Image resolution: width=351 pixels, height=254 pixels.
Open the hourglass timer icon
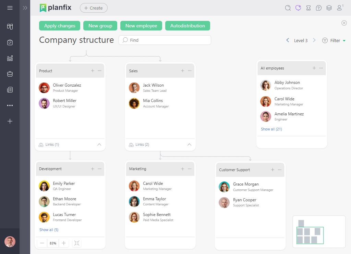(x=308, y=8)
